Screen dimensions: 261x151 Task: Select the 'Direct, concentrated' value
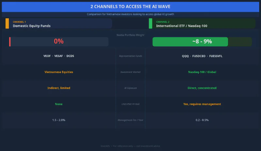click(202, 88)
